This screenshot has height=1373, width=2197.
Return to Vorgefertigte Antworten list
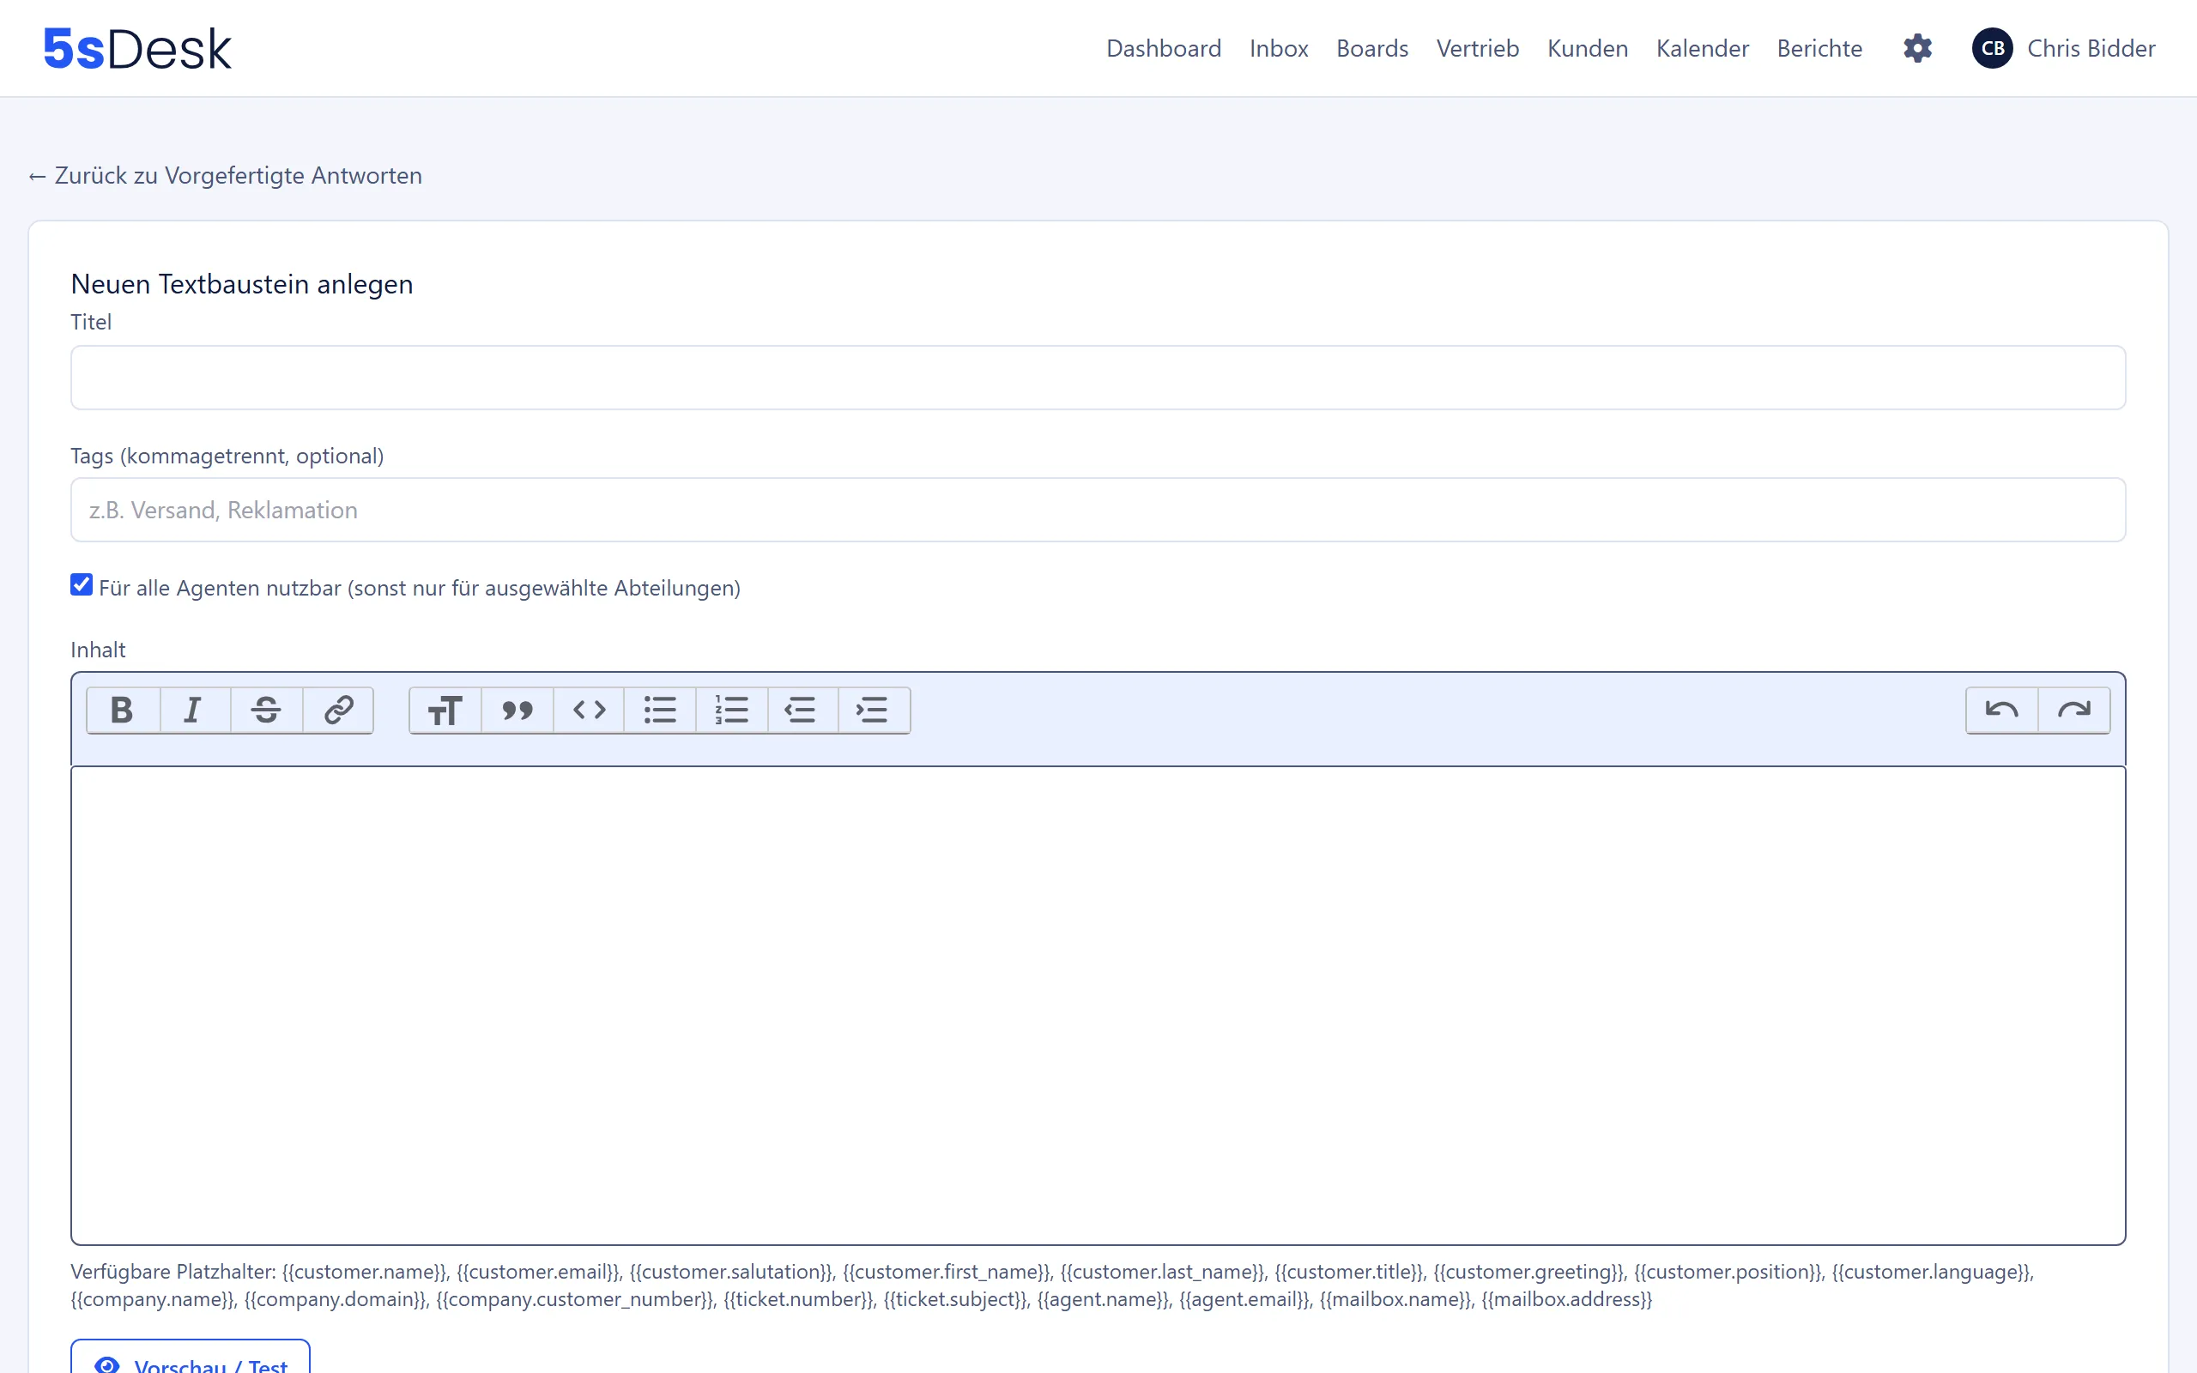(225, 175)
